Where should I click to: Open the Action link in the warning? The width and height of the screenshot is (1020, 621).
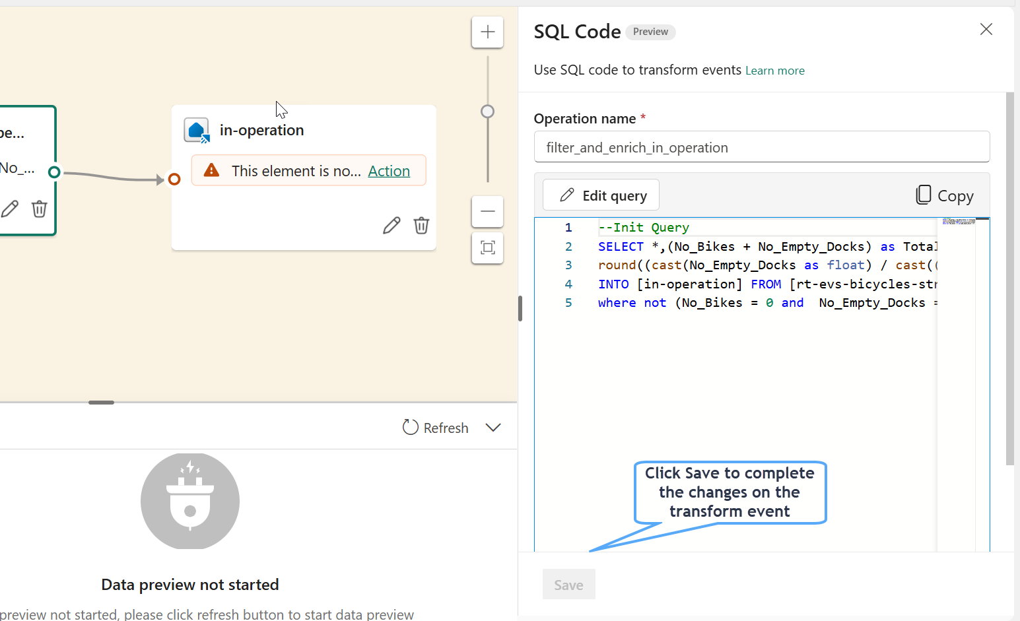pos(389,171)
